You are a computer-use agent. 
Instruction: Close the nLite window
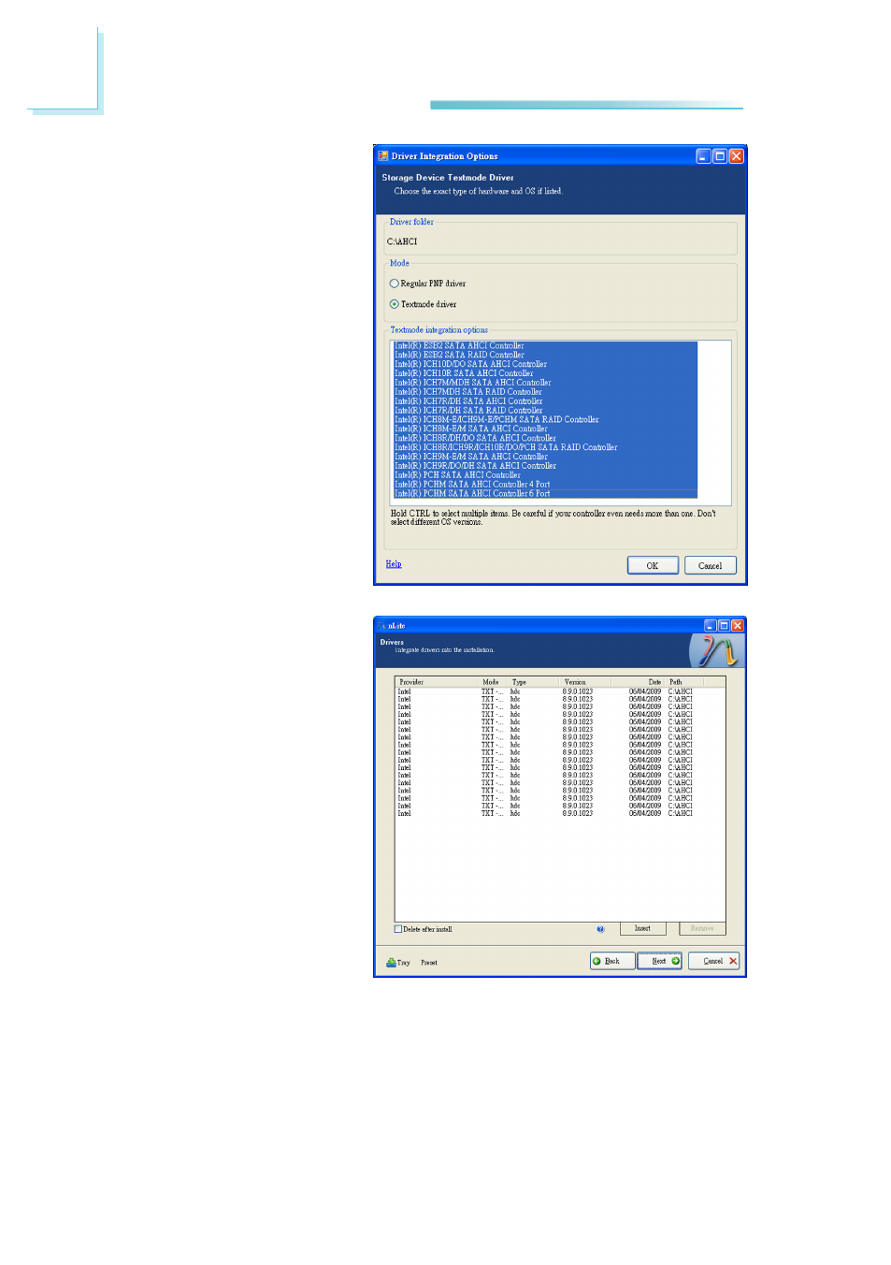(x=738, y=626)
